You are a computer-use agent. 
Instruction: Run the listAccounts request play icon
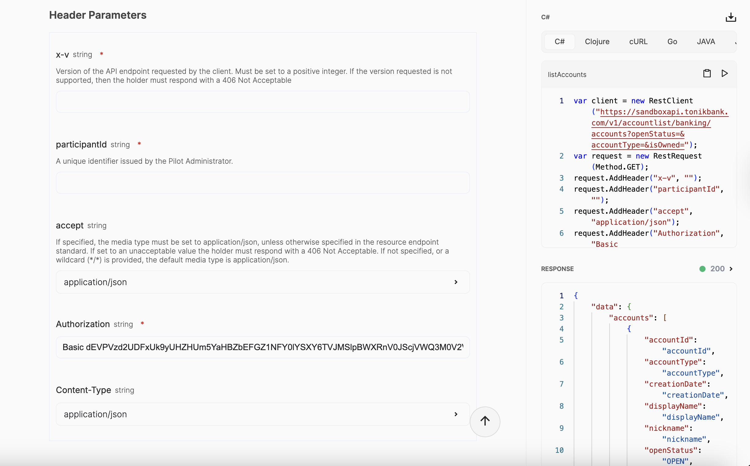point(725,74)
